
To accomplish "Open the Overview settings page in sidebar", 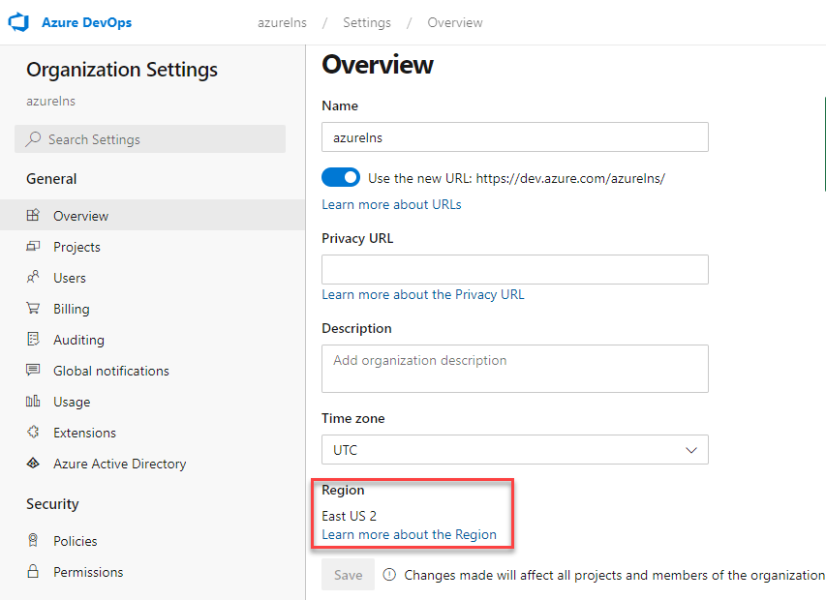I will [80, 216].
